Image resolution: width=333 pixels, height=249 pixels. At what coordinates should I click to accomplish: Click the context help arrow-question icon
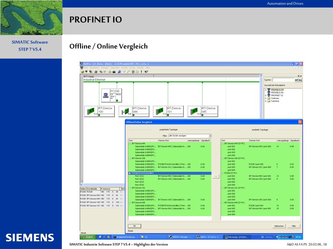146,72
